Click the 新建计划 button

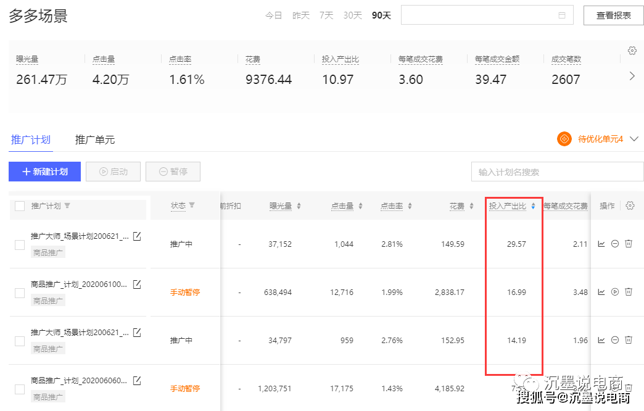click(x=44, y=172)
